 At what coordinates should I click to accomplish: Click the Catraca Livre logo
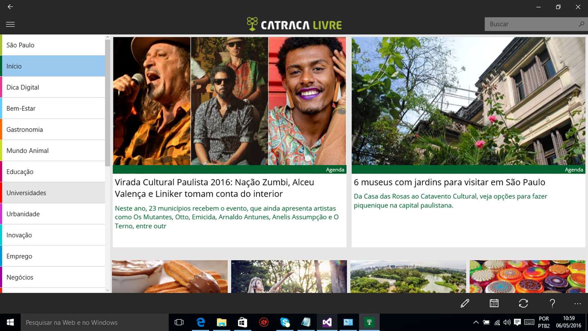[294, 24]
